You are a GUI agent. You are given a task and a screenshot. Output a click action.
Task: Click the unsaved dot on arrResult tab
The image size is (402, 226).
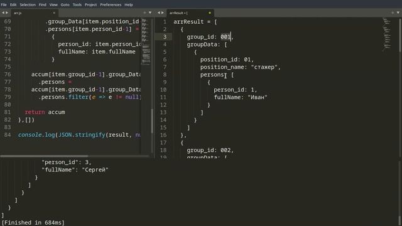(x=210, y=13)
